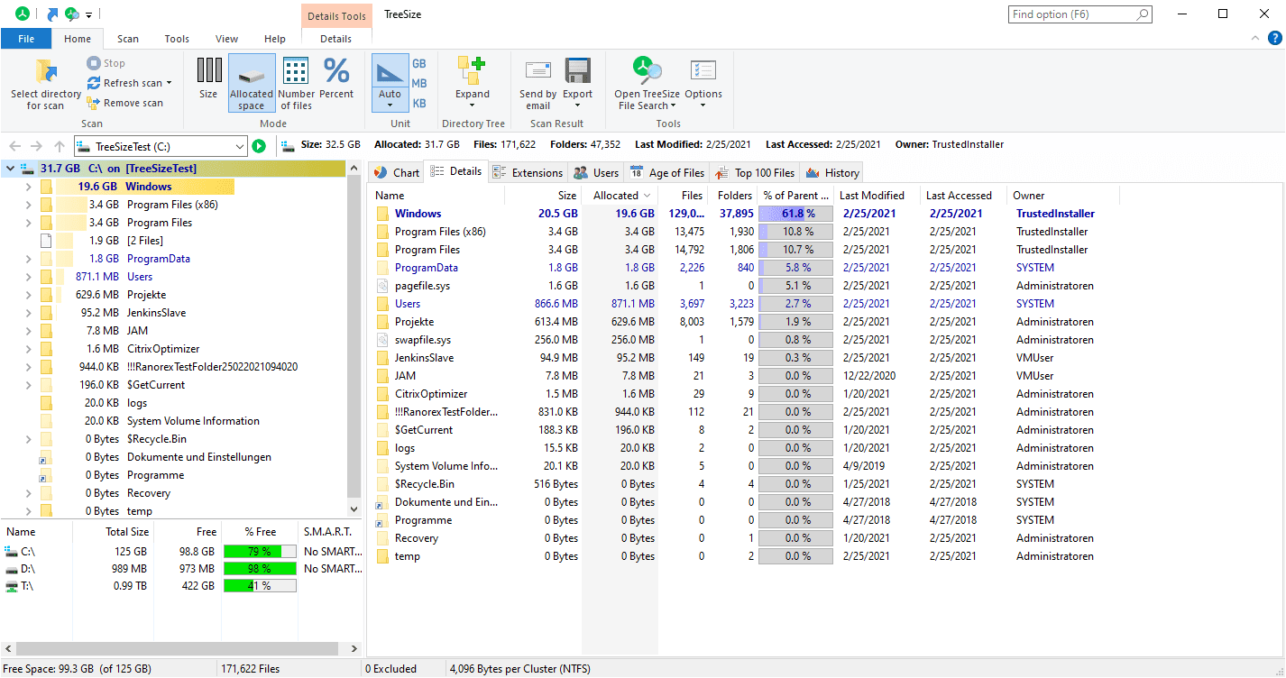Click the Send by email icon
This screenshot has width=1286, height=678.
tap(537, 72)
